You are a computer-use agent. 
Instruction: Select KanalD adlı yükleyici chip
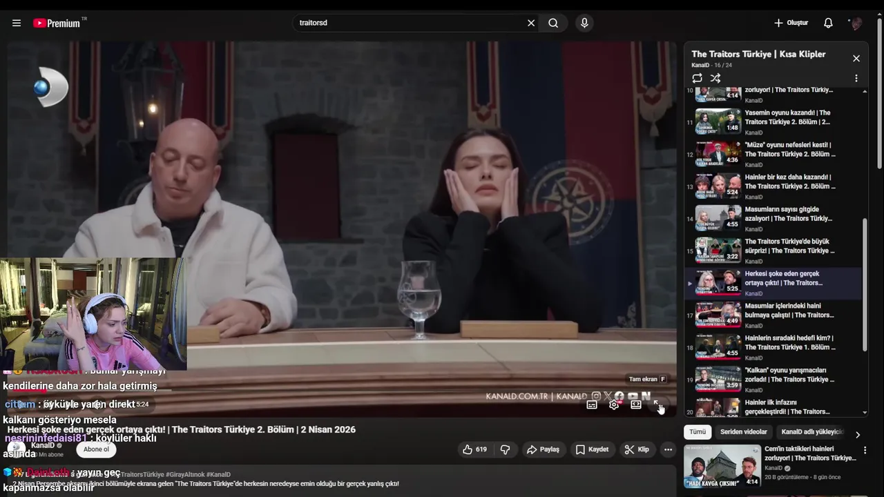point(812,432)
